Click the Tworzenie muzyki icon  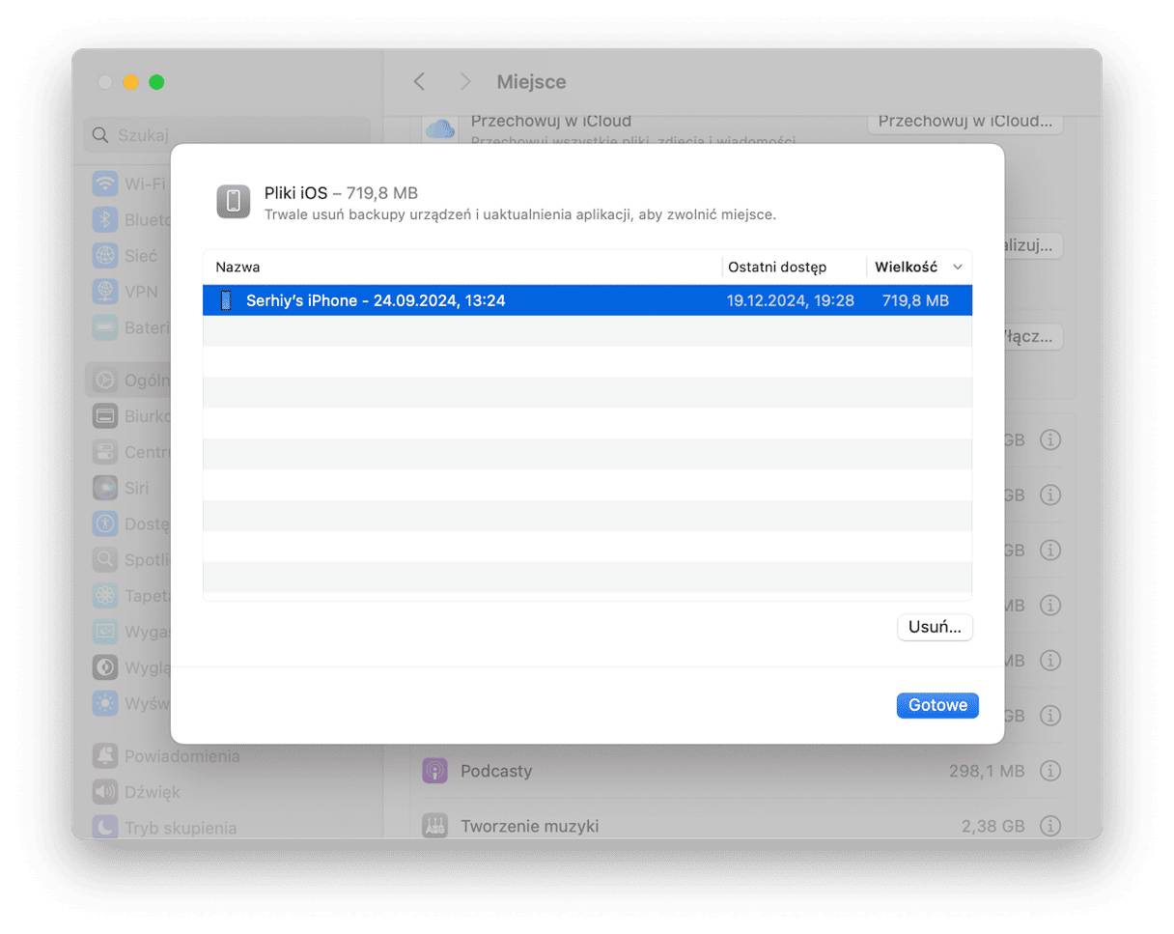[435, 827]
